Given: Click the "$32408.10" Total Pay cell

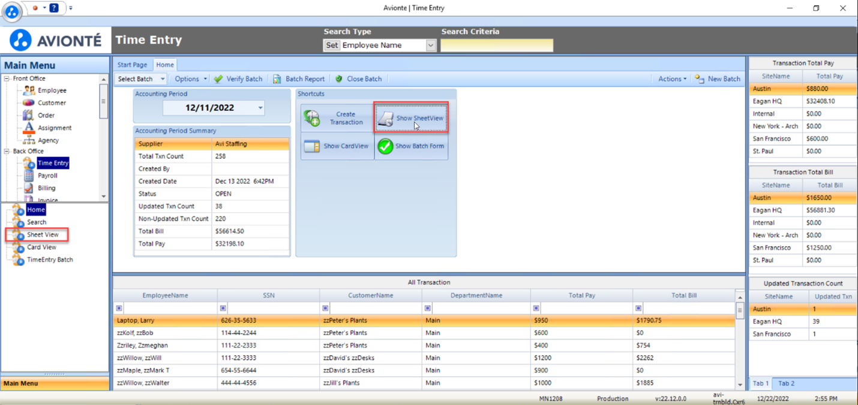Looking at the screenshot, I should tap(830, 101).
